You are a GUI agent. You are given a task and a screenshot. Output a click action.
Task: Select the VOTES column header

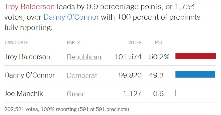(x=135, y=43)
